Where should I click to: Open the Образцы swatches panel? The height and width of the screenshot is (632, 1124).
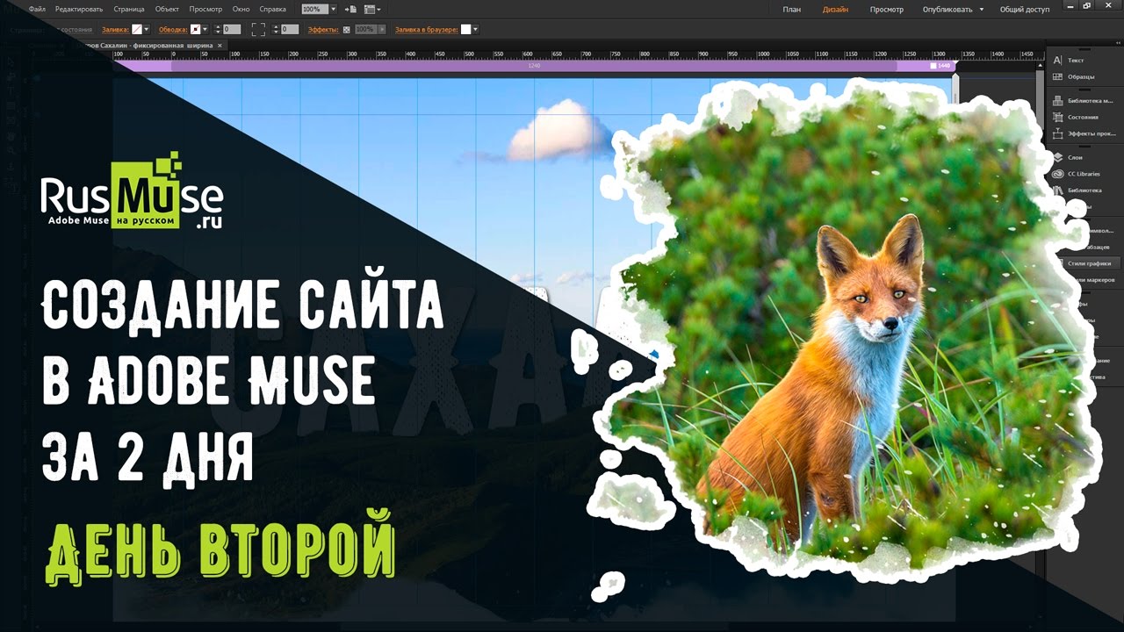pyautogui.click(x=1073, y=76)
